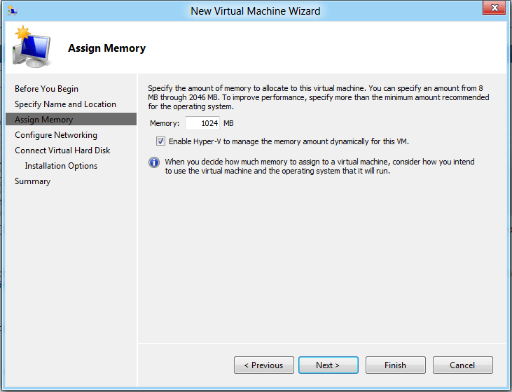Click the Assign Memory page heading
This screenshot has height=392, width=512.
[106, 48]
